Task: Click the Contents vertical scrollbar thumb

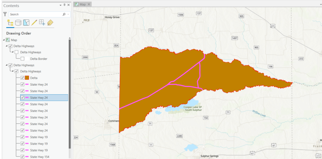Action: [x=70, y=94]
